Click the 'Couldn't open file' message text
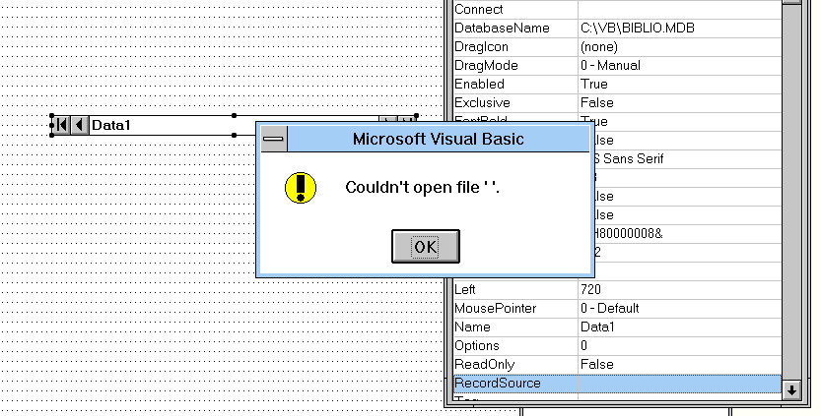This screenshot has height=416, width=821. [423, 188]
